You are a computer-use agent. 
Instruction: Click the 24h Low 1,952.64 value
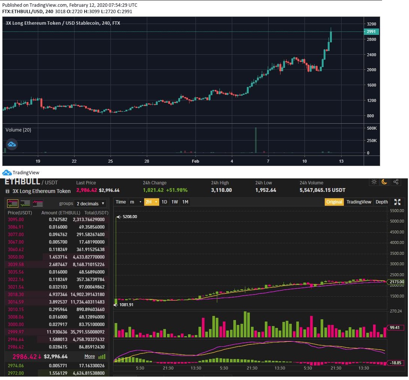(x=266, y=190)
